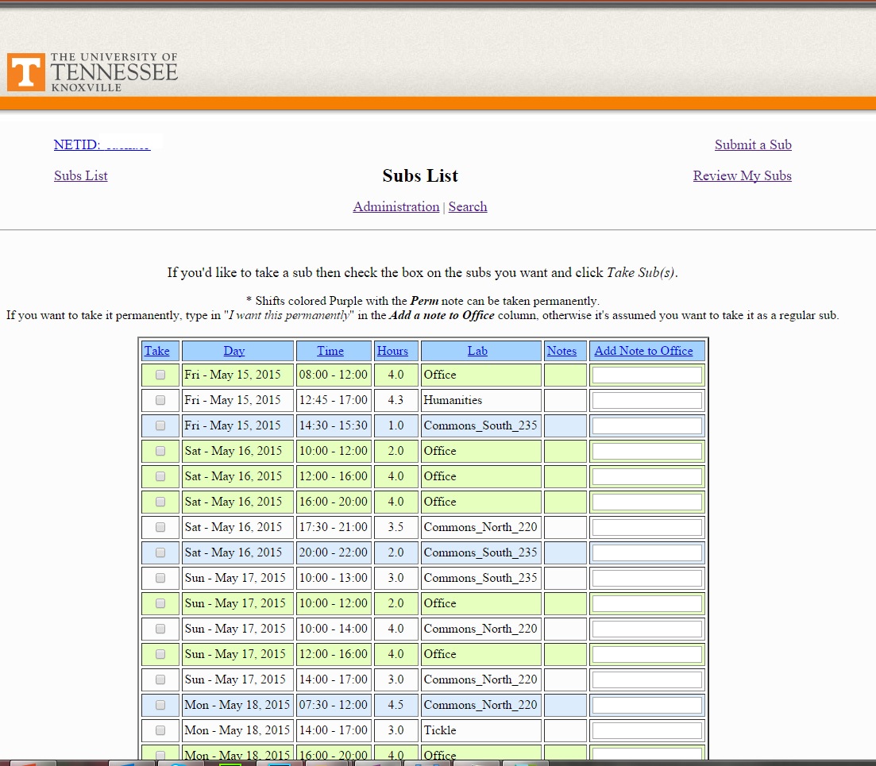Check the Tickle shift on Mon May 18
876x766 pixels.
[160, 730]
